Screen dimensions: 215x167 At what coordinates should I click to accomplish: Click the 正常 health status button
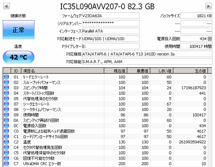click(18, 30)
